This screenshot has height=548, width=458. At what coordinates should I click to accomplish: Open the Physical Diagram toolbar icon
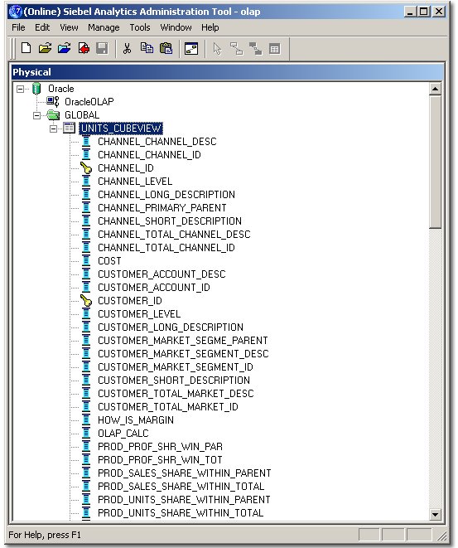[x=191, y=49]
